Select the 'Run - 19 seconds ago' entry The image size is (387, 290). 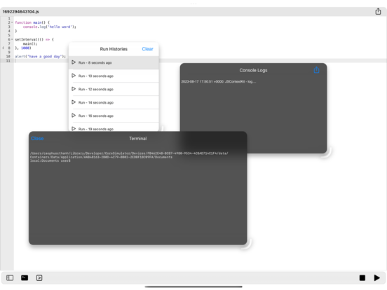(114, 127)
